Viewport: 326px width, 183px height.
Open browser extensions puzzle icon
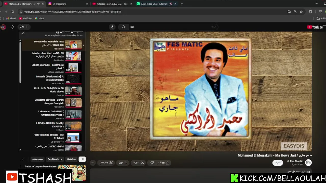point(310,11)
